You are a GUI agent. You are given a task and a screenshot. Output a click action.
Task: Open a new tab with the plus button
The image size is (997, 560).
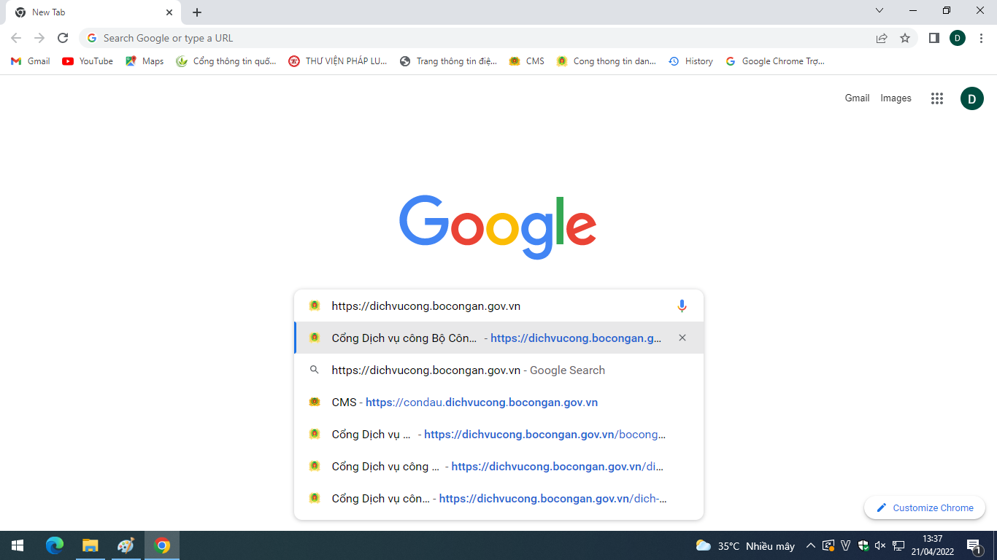(197, 12)
